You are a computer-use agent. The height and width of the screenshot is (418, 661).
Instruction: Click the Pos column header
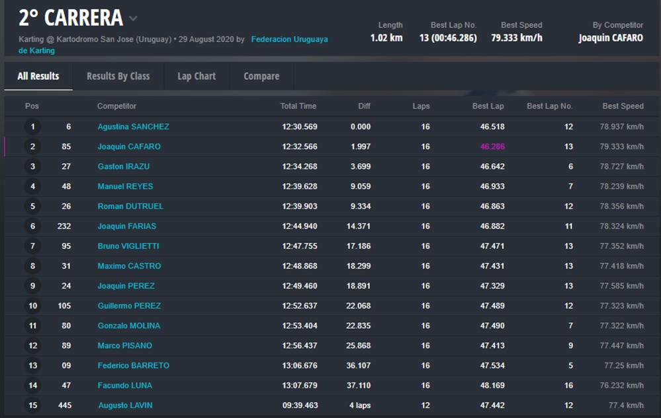pyautogui.click(x=32, y=106)
